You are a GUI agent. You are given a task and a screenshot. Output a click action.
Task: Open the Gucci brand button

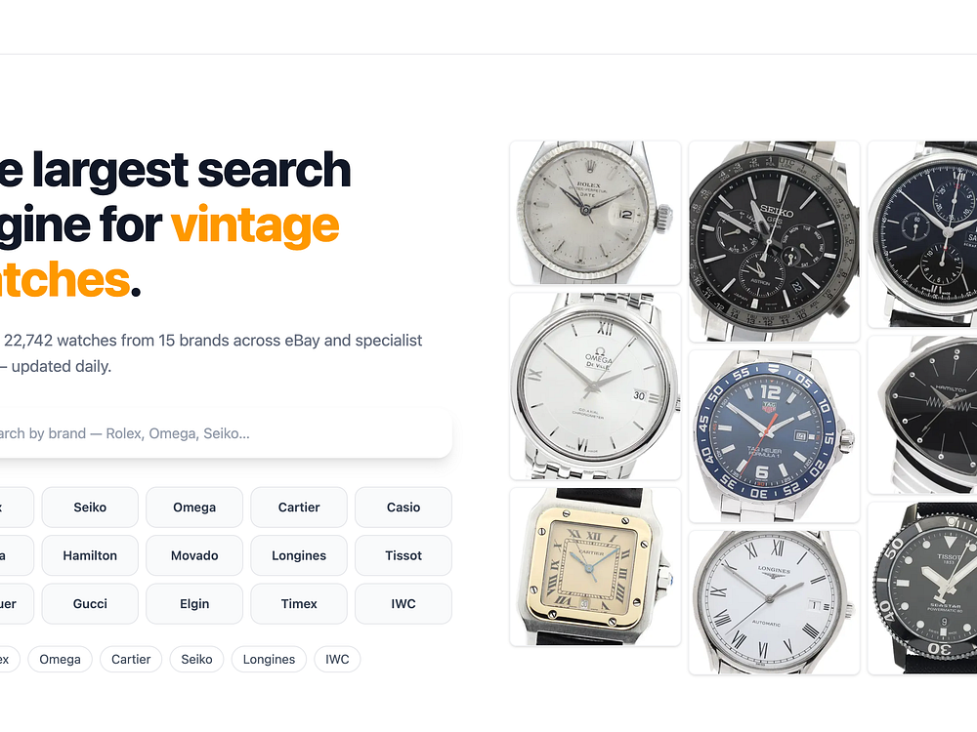90,604
